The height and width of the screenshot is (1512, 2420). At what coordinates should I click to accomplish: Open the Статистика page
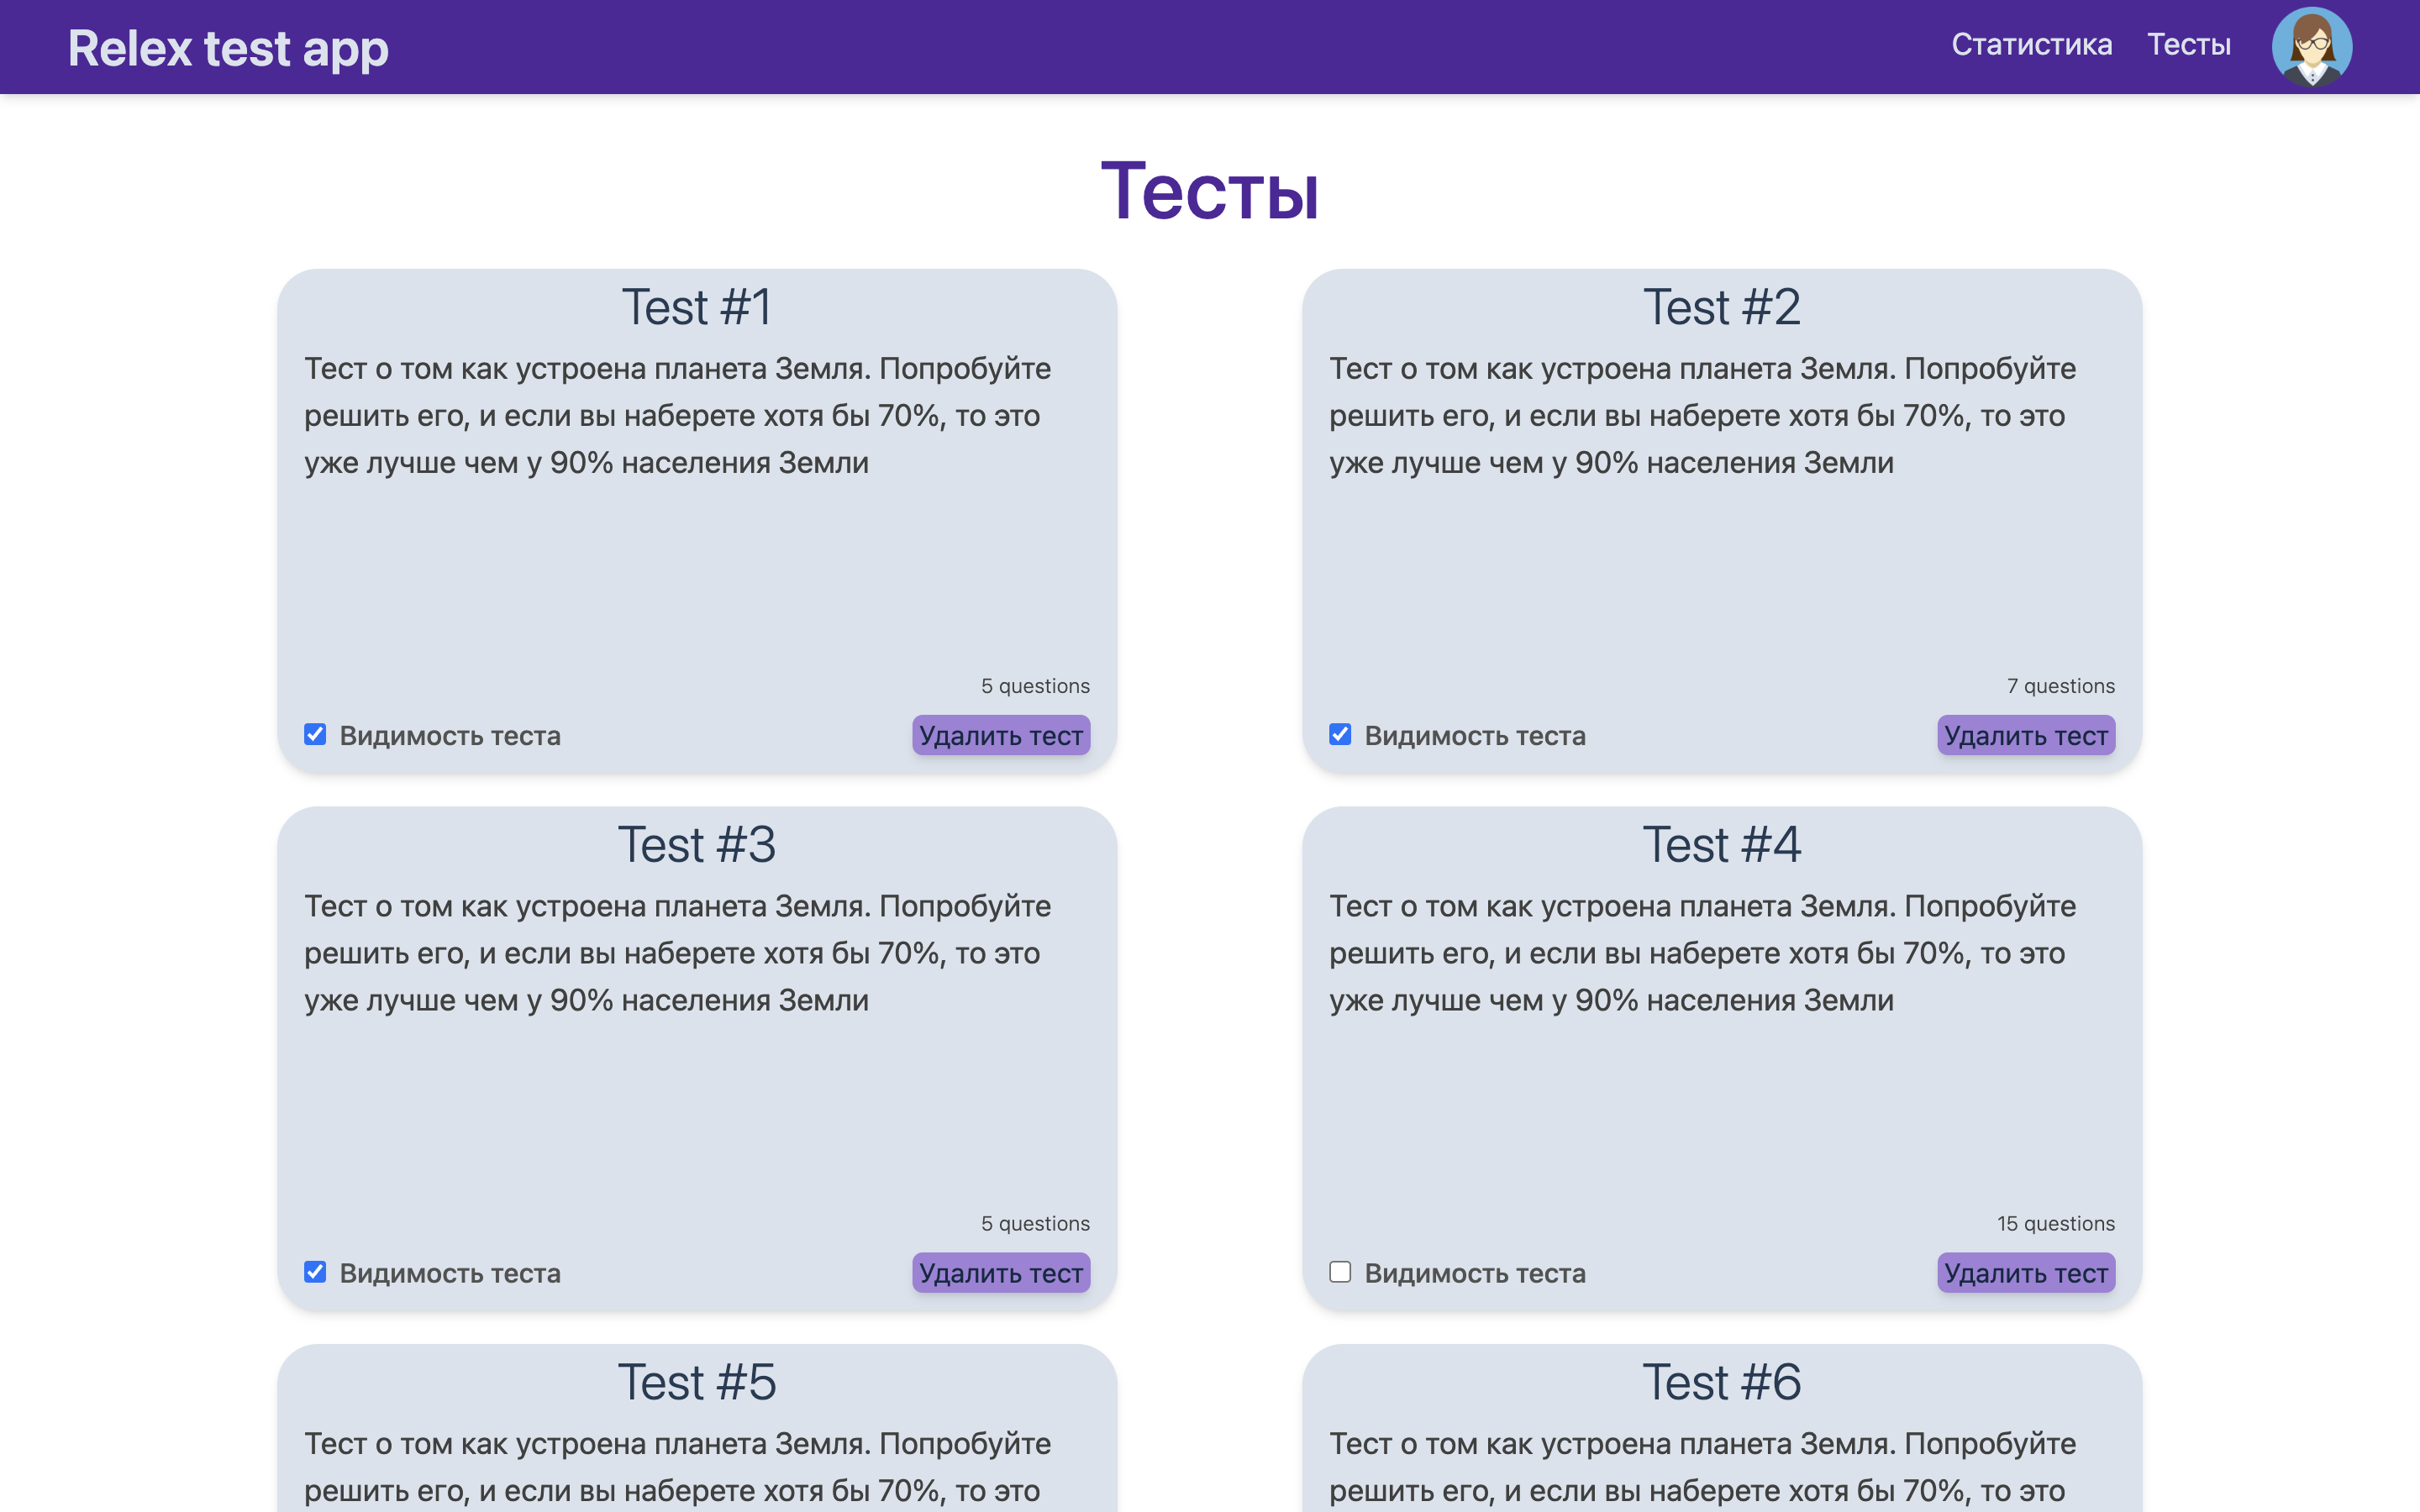[x=2032, y=45]
